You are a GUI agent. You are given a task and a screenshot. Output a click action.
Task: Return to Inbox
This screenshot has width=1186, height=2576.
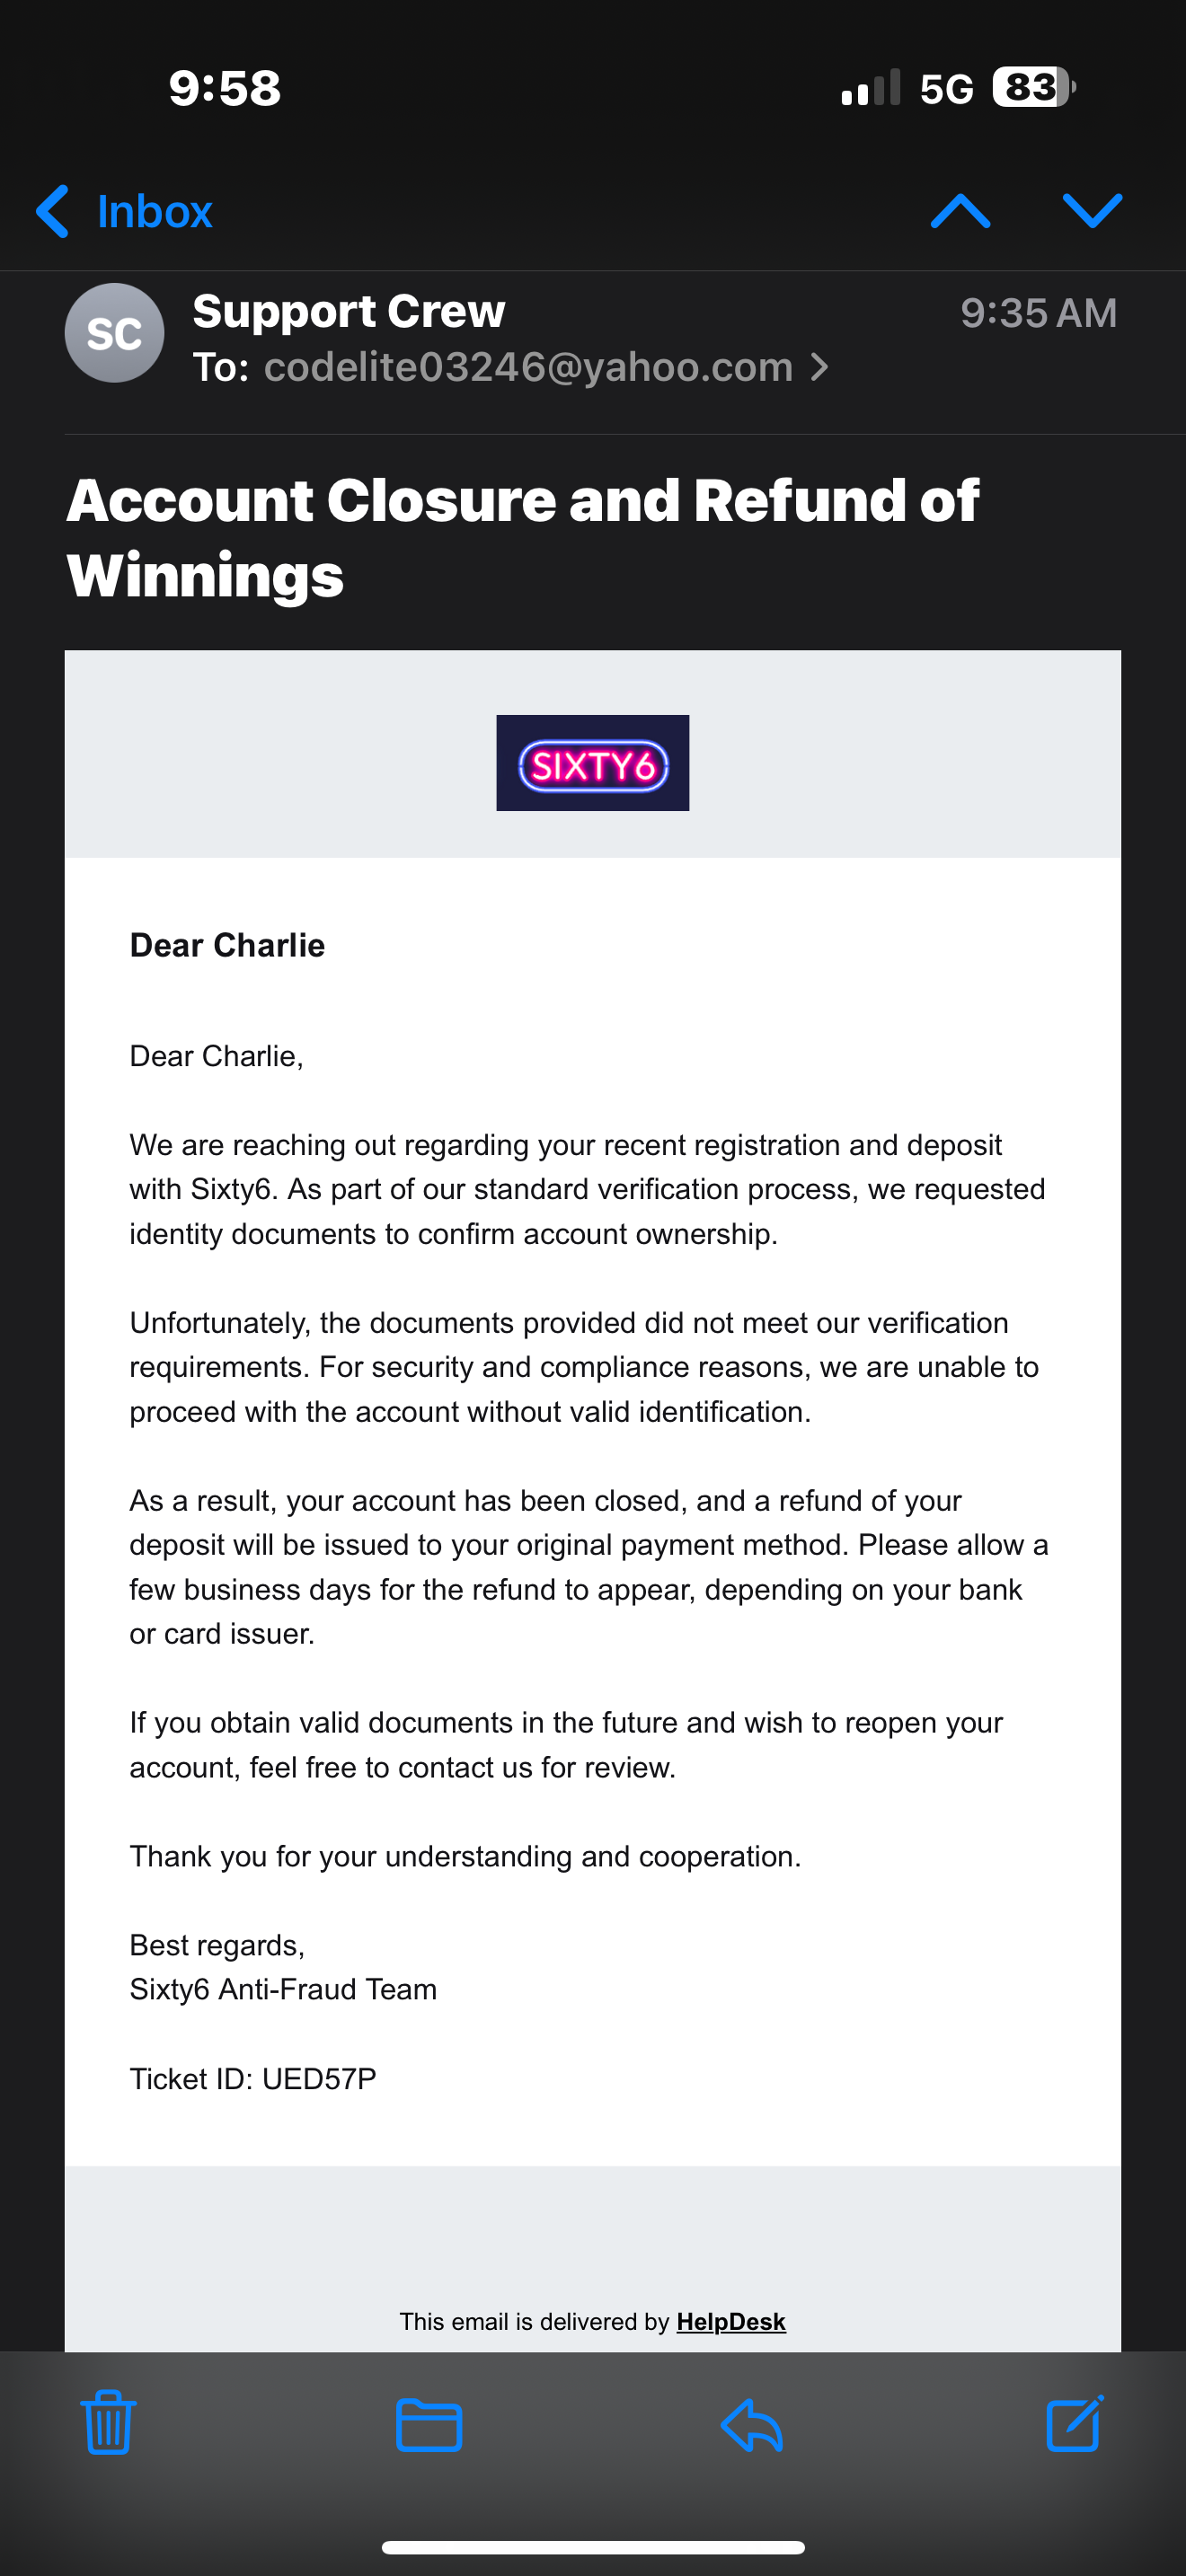click(154, 212)
